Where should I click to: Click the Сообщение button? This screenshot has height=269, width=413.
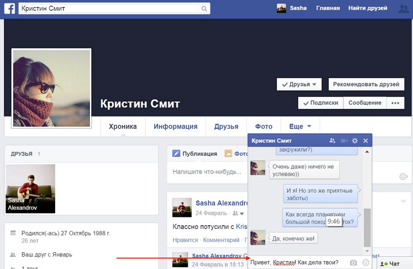coord(365,103)
